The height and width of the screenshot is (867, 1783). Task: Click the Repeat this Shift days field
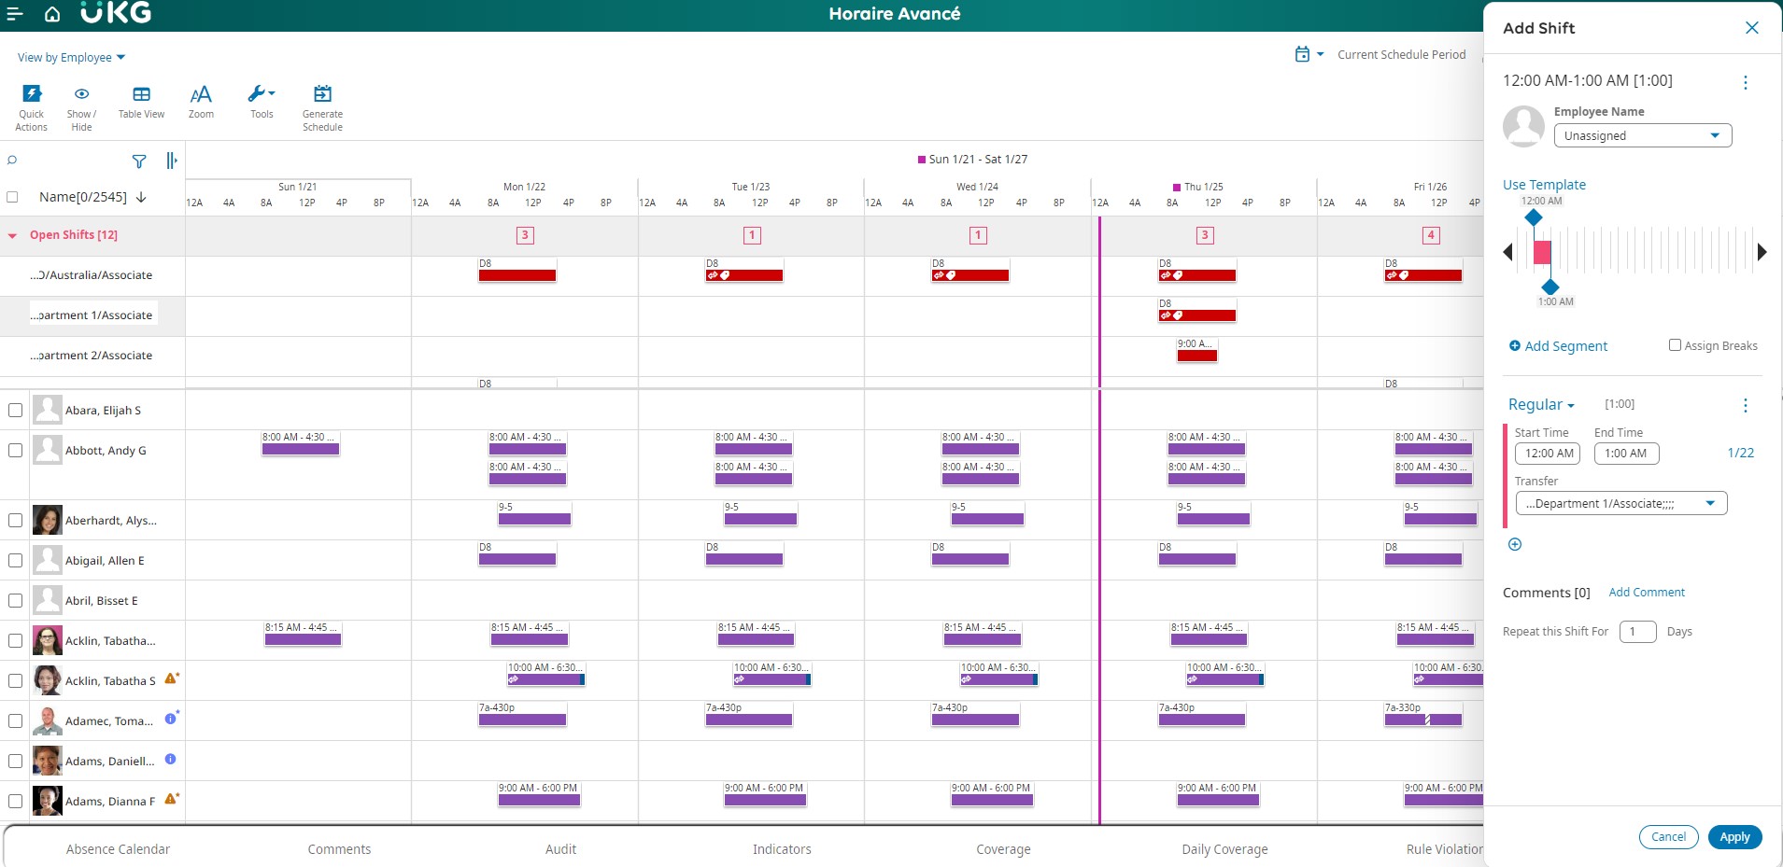(1638, 631)
